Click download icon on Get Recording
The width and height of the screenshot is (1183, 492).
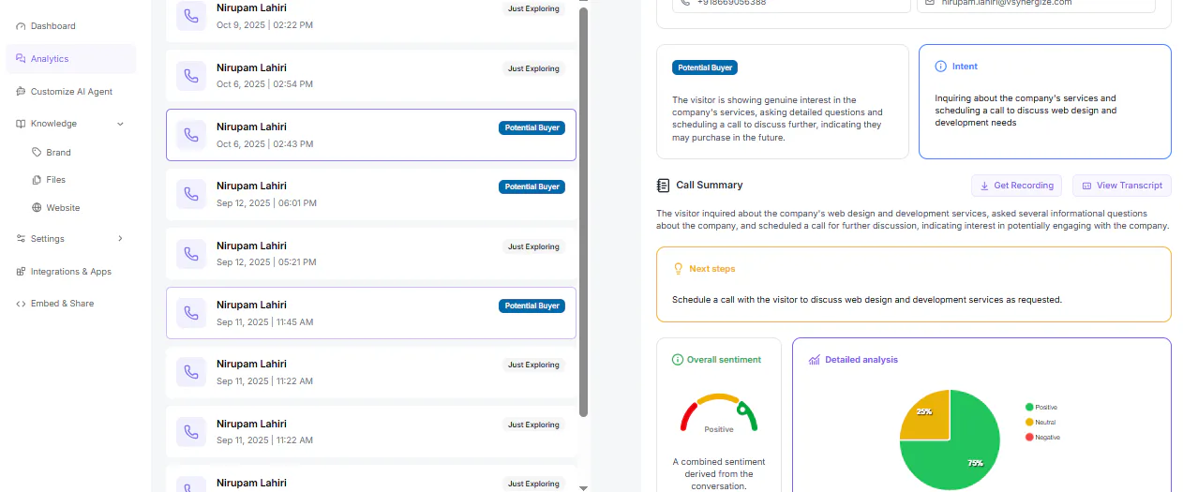click(984, 186)
